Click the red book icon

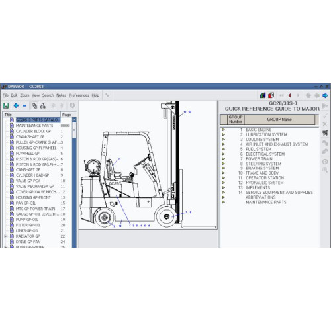(x=271, y=95)
